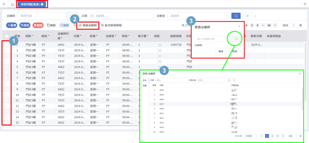Go to page 6 in main pagination
Screen dimensions: 309x143
(x=258, y=25)
